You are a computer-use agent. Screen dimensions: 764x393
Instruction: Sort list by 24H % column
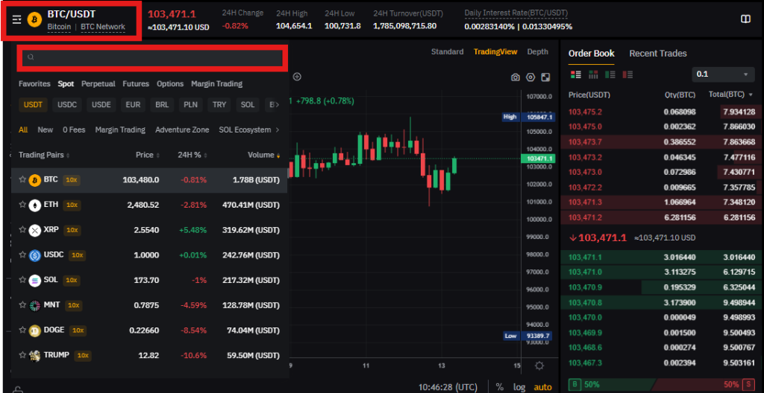click(192, 155)
